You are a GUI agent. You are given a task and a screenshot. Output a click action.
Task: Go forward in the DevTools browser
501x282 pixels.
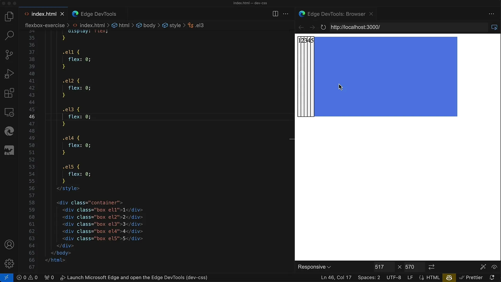[x=312, y=27]
